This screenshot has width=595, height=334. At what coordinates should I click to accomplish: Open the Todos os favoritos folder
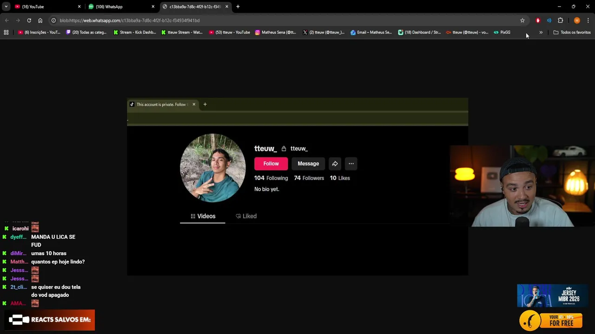pos(572,32)
